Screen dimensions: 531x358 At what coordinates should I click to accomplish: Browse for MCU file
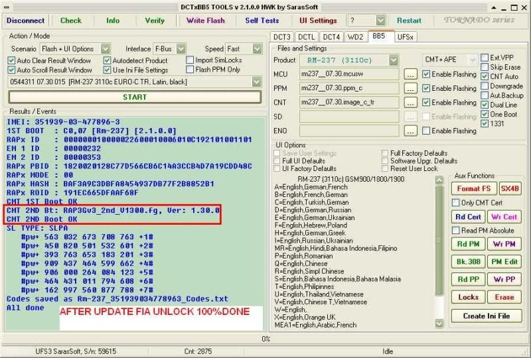click(410, 74)
